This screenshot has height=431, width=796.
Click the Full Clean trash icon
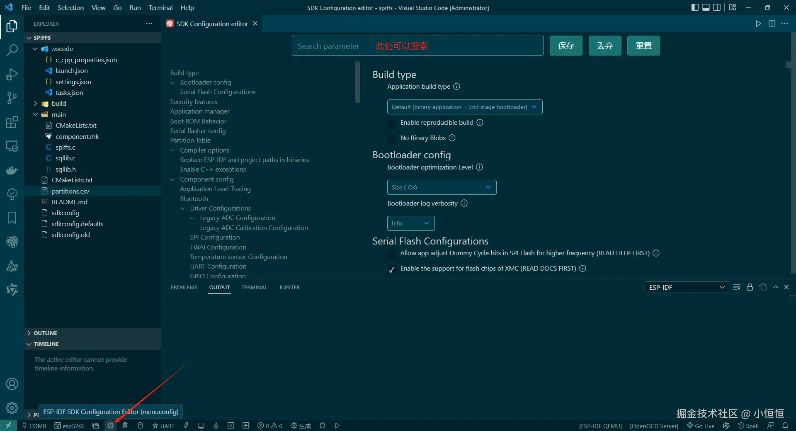[125, 426]
